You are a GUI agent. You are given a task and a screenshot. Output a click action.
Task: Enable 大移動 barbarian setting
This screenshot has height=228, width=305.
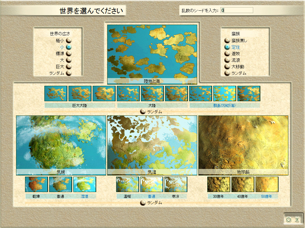pyautogui.click(x=227, y=66)
